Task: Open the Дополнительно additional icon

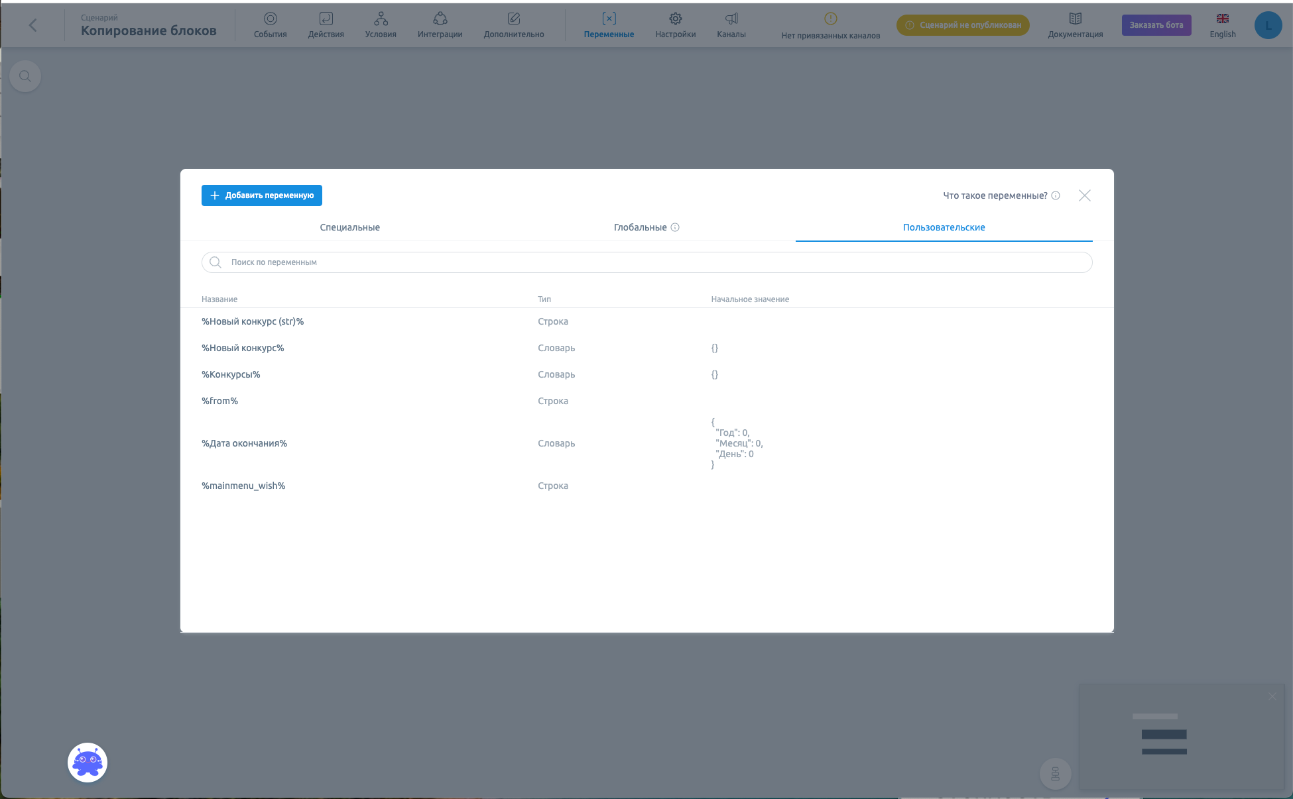Action: coord(513,19)
